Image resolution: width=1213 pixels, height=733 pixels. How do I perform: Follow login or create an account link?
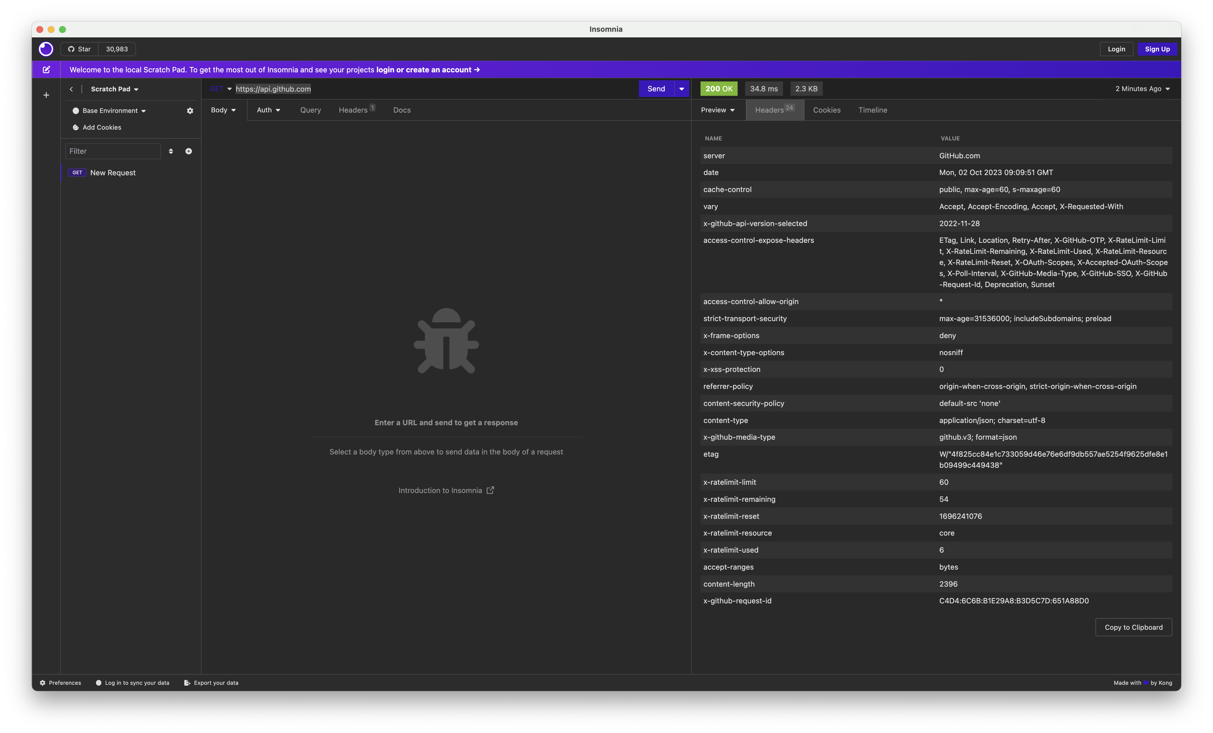pos(428,70)
